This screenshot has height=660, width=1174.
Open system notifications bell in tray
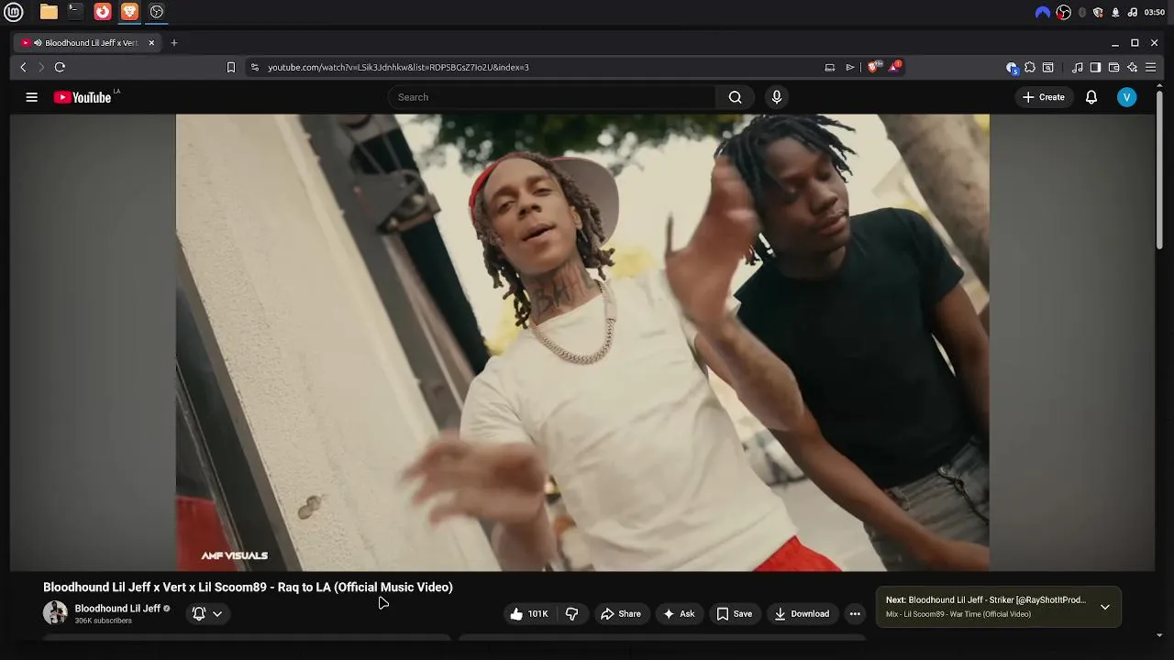point(1115,12)
